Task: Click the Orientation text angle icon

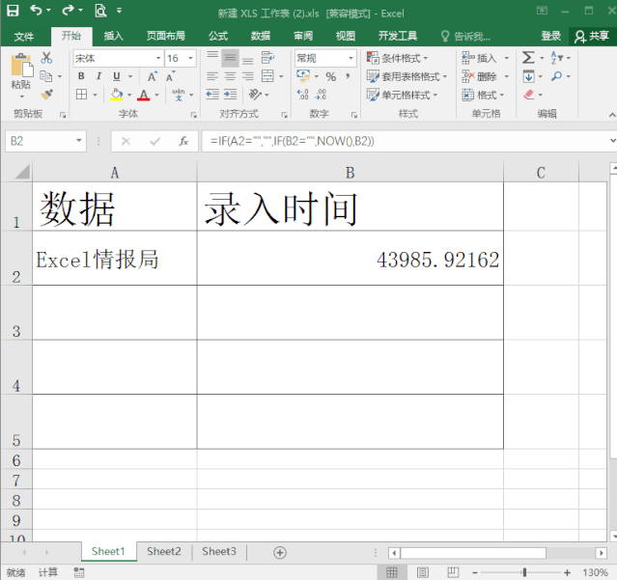Action: pos(255,95)
